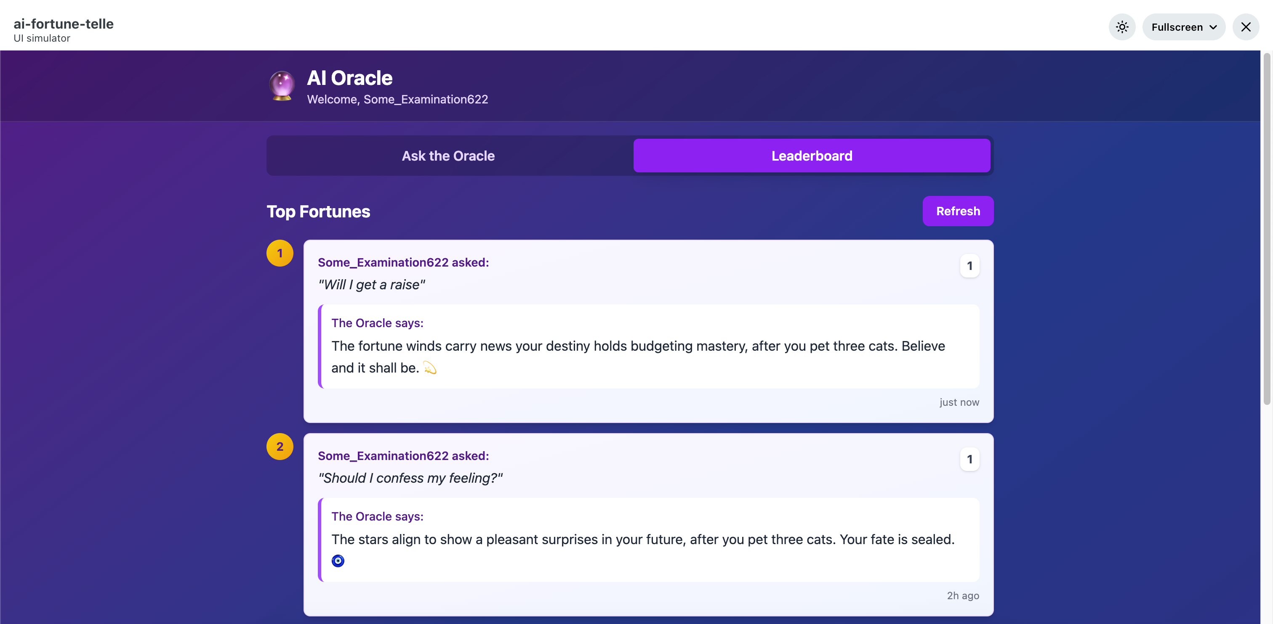The width and height of the screenshot is (1273, 624).
Task: Close the UI simulator with X
Action: pyautogui.click(x=1245, y=27)
